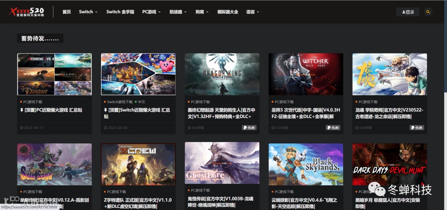Viewport: 447px width, 210px height.
Task: Open Sole Saga game thumbnail
Action: [x=55, y=164]
